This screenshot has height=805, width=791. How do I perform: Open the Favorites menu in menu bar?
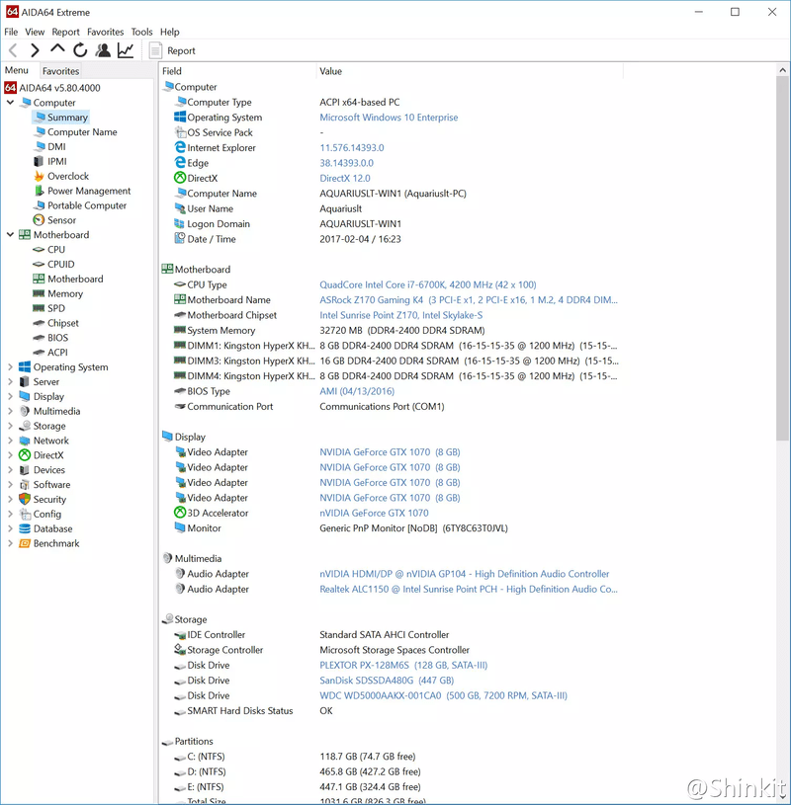click(105, 32)
